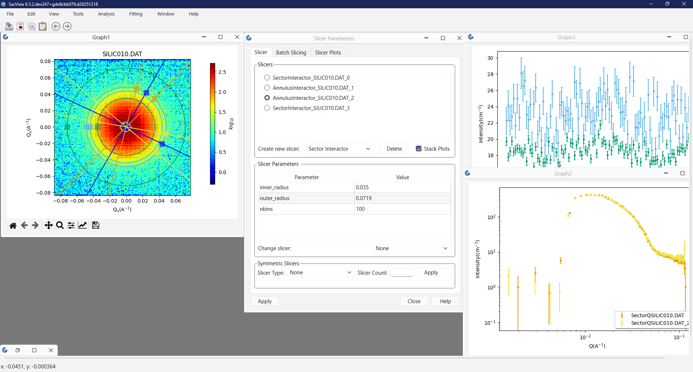Go back to previous view in Graph1
Screen dimensions: 693x372
(24, 225)
